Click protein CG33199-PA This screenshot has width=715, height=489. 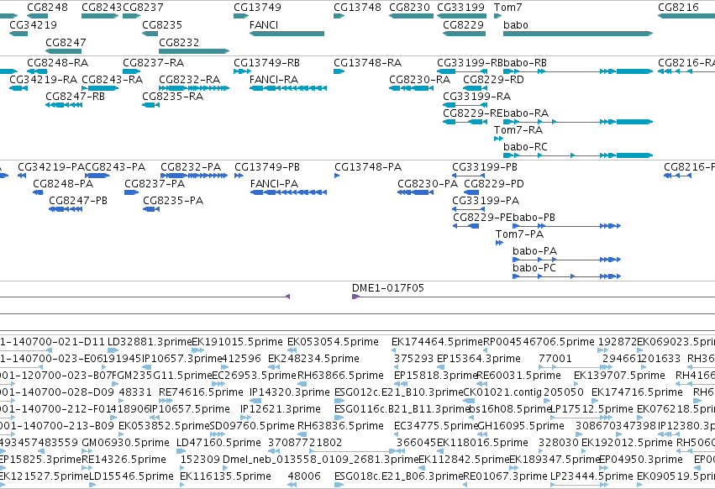click(468, 209)
